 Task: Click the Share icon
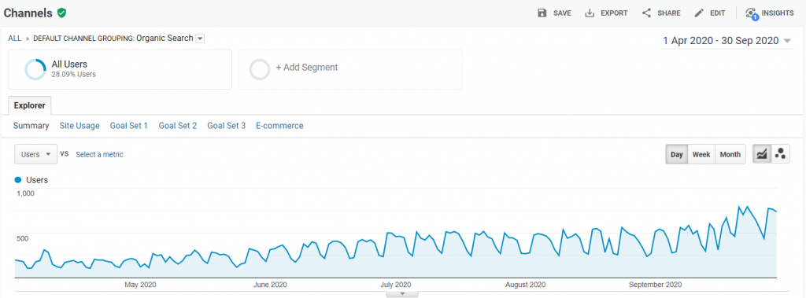click(x=647, y=13)
